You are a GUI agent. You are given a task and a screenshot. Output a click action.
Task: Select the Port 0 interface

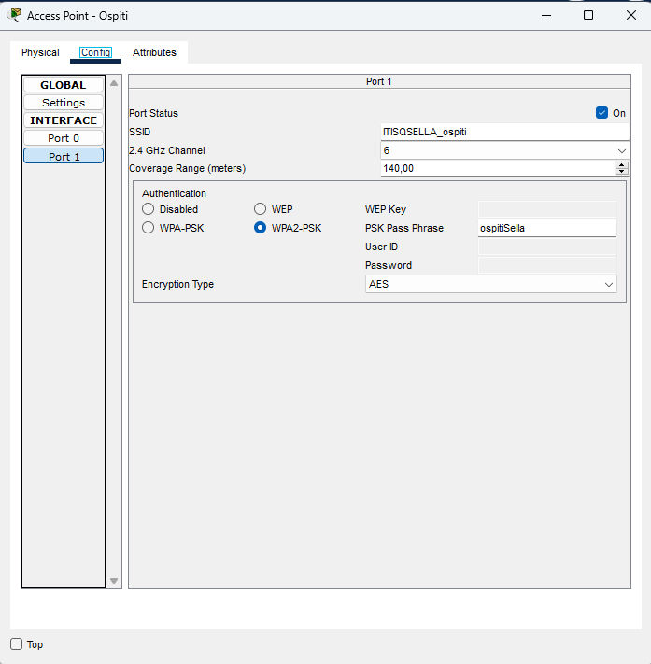(64, 138)
